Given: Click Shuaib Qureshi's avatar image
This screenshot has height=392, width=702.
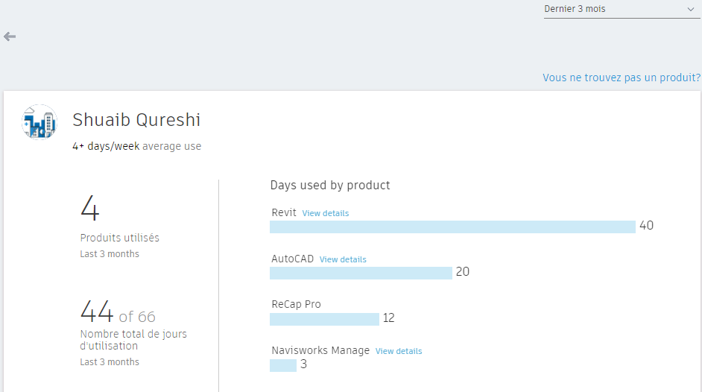Looking at the screenshot, I should [39, 122].
